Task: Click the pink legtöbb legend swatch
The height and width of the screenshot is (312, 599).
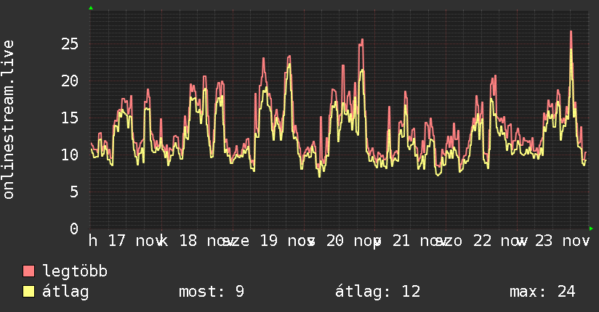Action: (28, 271)
